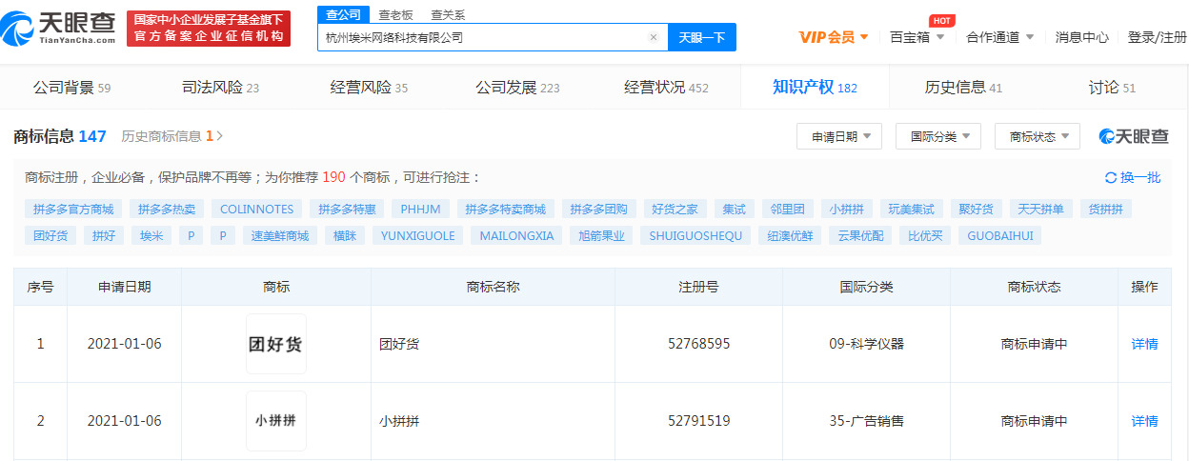Expand 历史商标信息 with the chevron
This screenshot has height=461, width=1189.
[x=220, y=136]
